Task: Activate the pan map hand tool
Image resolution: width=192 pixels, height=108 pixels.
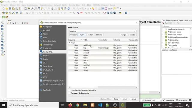Action: pyautogui.click(x=25, y=8)
